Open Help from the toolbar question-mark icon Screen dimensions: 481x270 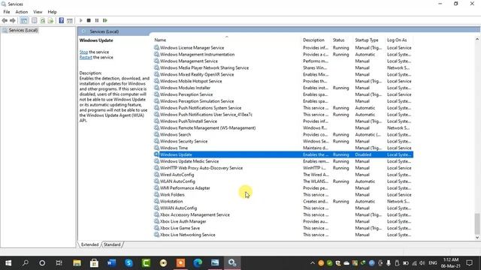pyautogui.click(x=62, y=20)
